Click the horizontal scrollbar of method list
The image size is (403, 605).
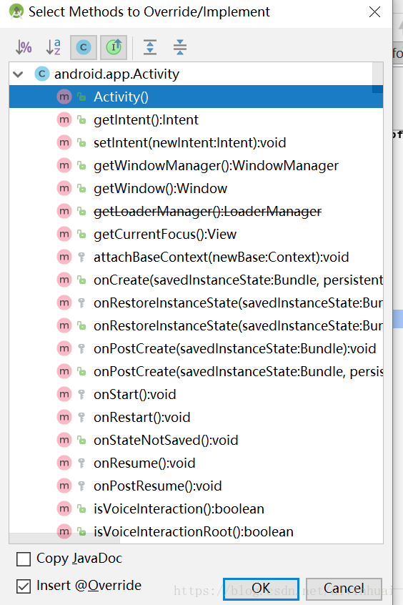click(x=64, y=538)
